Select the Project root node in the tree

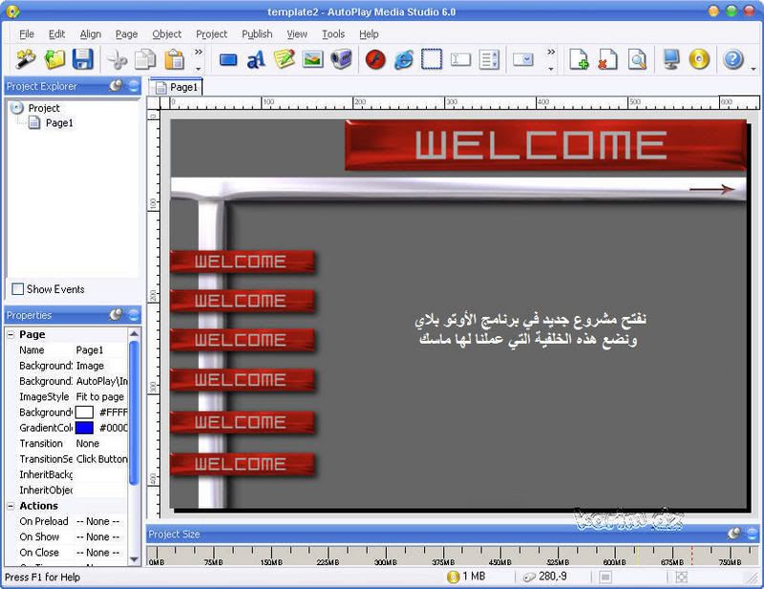pyautogui.click(x=44, y=108)
